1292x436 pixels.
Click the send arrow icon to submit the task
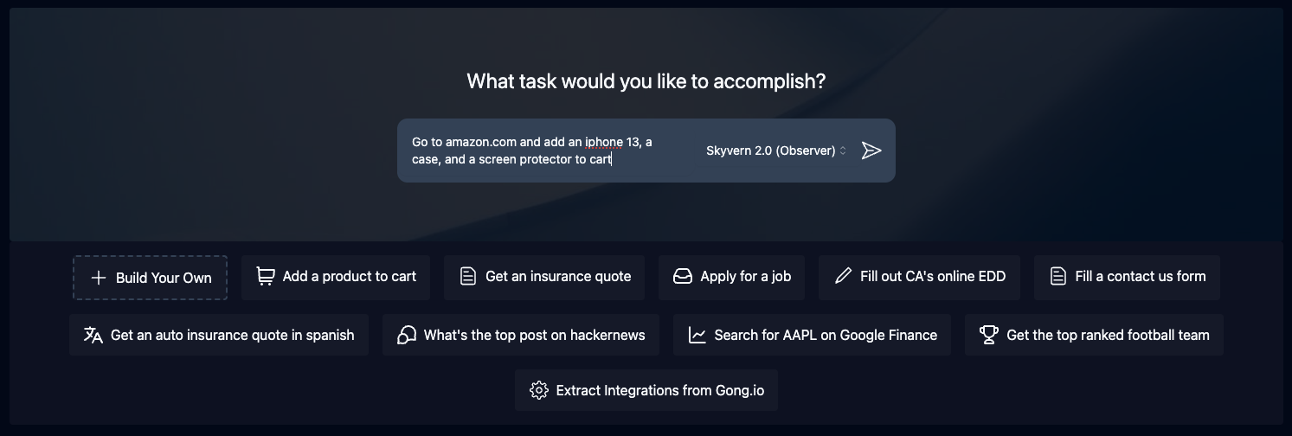point(871,151)
